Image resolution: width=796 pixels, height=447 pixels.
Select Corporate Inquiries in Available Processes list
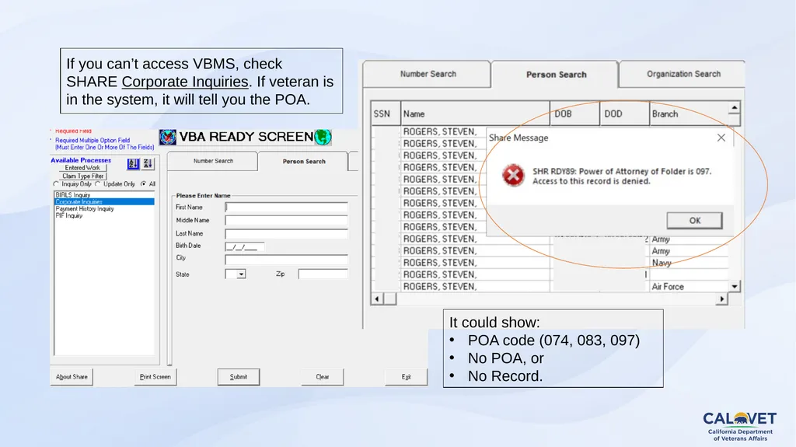pyautogui.click(x=104, y=201)
